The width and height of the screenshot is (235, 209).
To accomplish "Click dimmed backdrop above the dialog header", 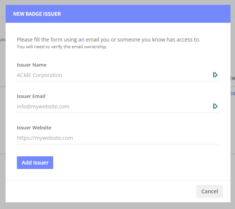I will pyautogui.click(x=117, y=2).
